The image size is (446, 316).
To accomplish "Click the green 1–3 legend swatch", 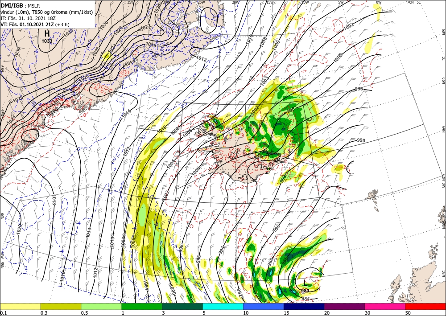I will [x=142, y=306].
